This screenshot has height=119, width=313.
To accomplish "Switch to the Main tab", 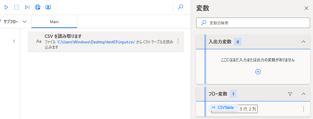I will (54, 22).
